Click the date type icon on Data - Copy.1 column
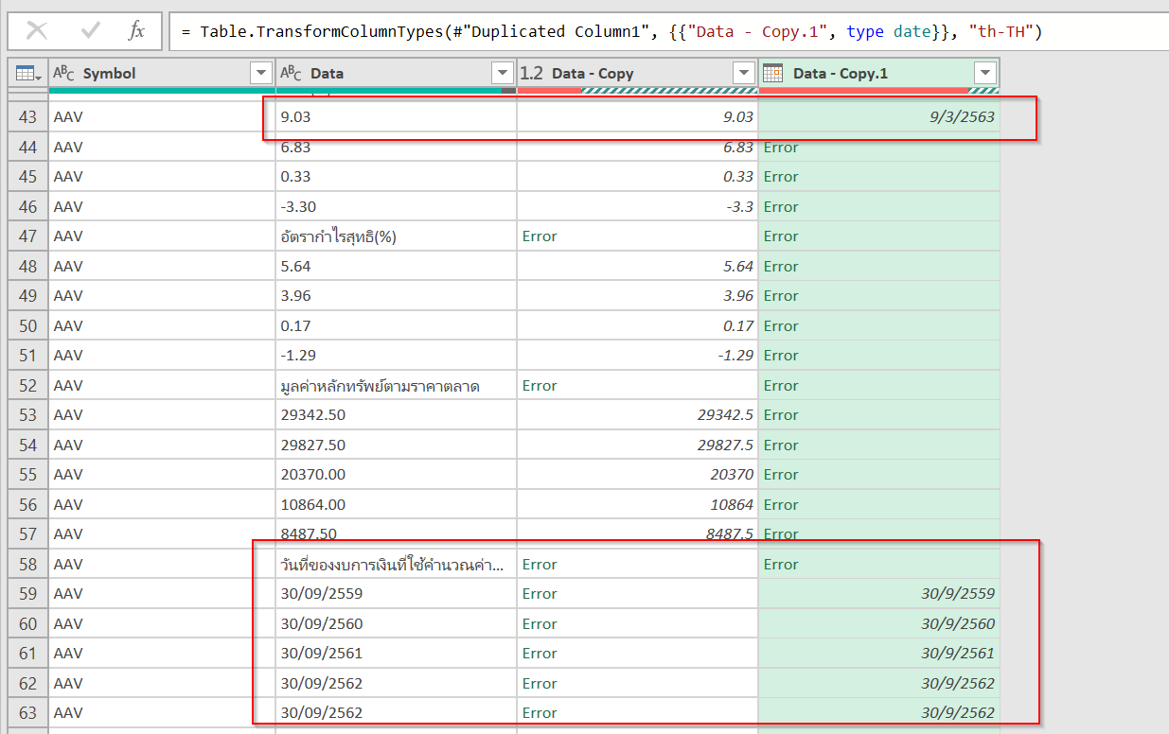The image size is (1169, 734). point(773,73)
